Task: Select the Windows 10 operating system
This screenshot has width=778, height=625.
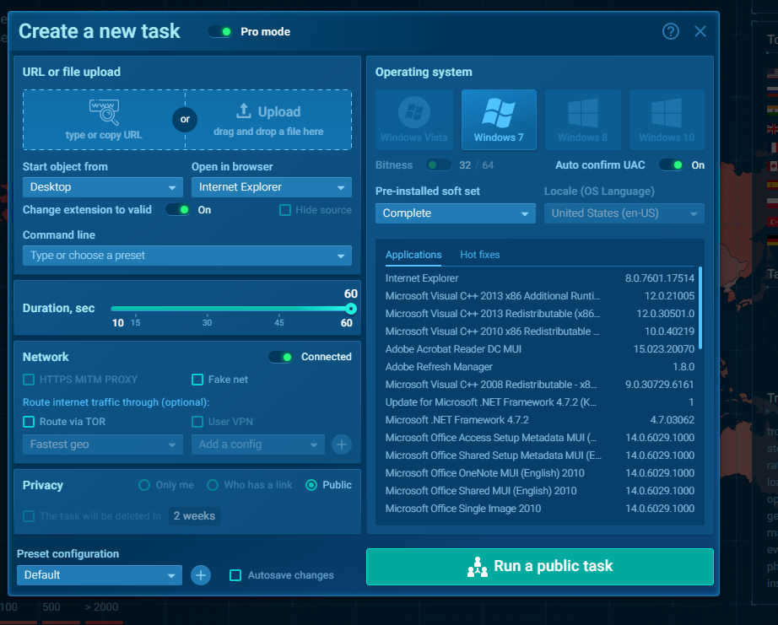Action: tap(667, 120)
